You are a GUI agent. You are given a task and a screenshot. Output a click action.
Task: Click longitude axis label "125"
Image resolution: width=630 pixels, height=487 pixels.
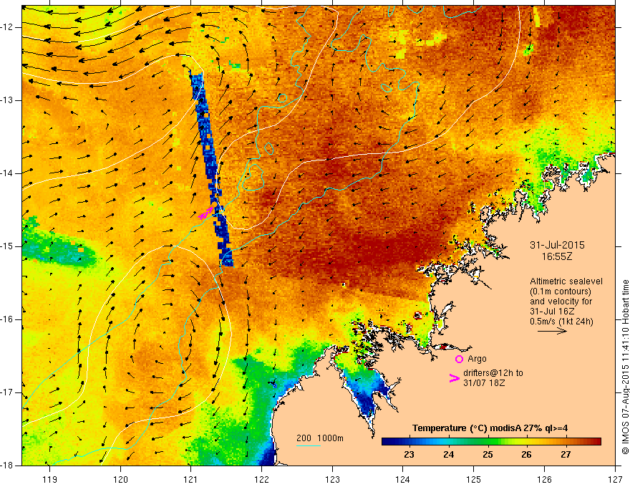point(474,479)
